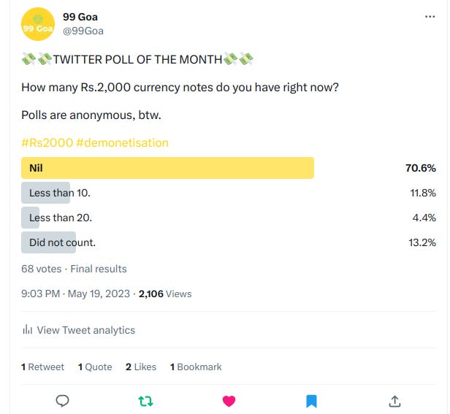Unlike the tweet via pink heart icon
The height and width of the screenshot is (414, 450).
(229, 401)
